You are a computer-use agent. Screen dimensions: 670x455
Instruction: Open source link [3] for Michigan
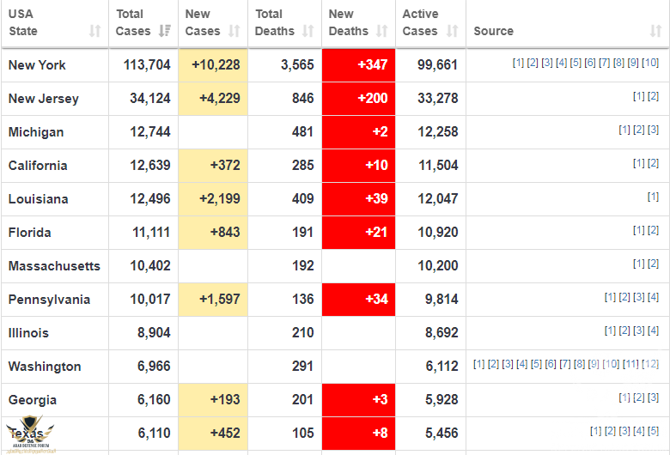point(654,130)
